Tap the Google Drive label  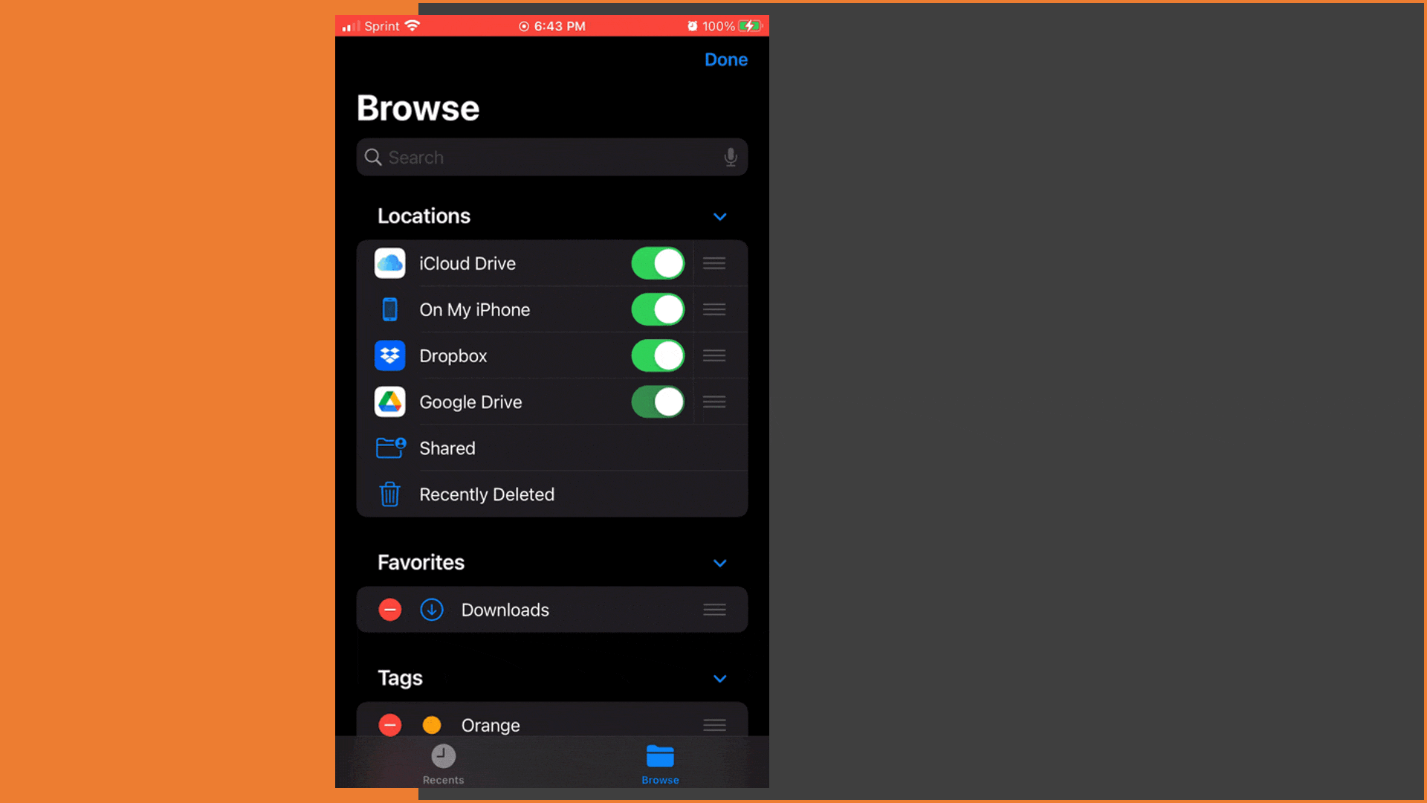470,402
